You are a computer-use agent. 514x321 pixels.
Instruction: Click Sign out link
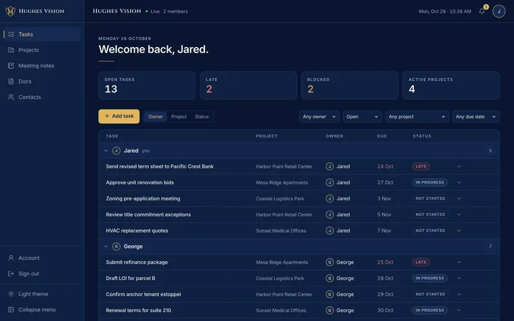tap(42, 273)
